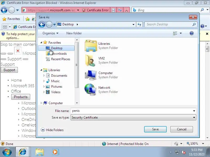The width and height of the screenshot is (210, 157).
Task: Select Desktop in Favorites list
Action: coord(56,48)
